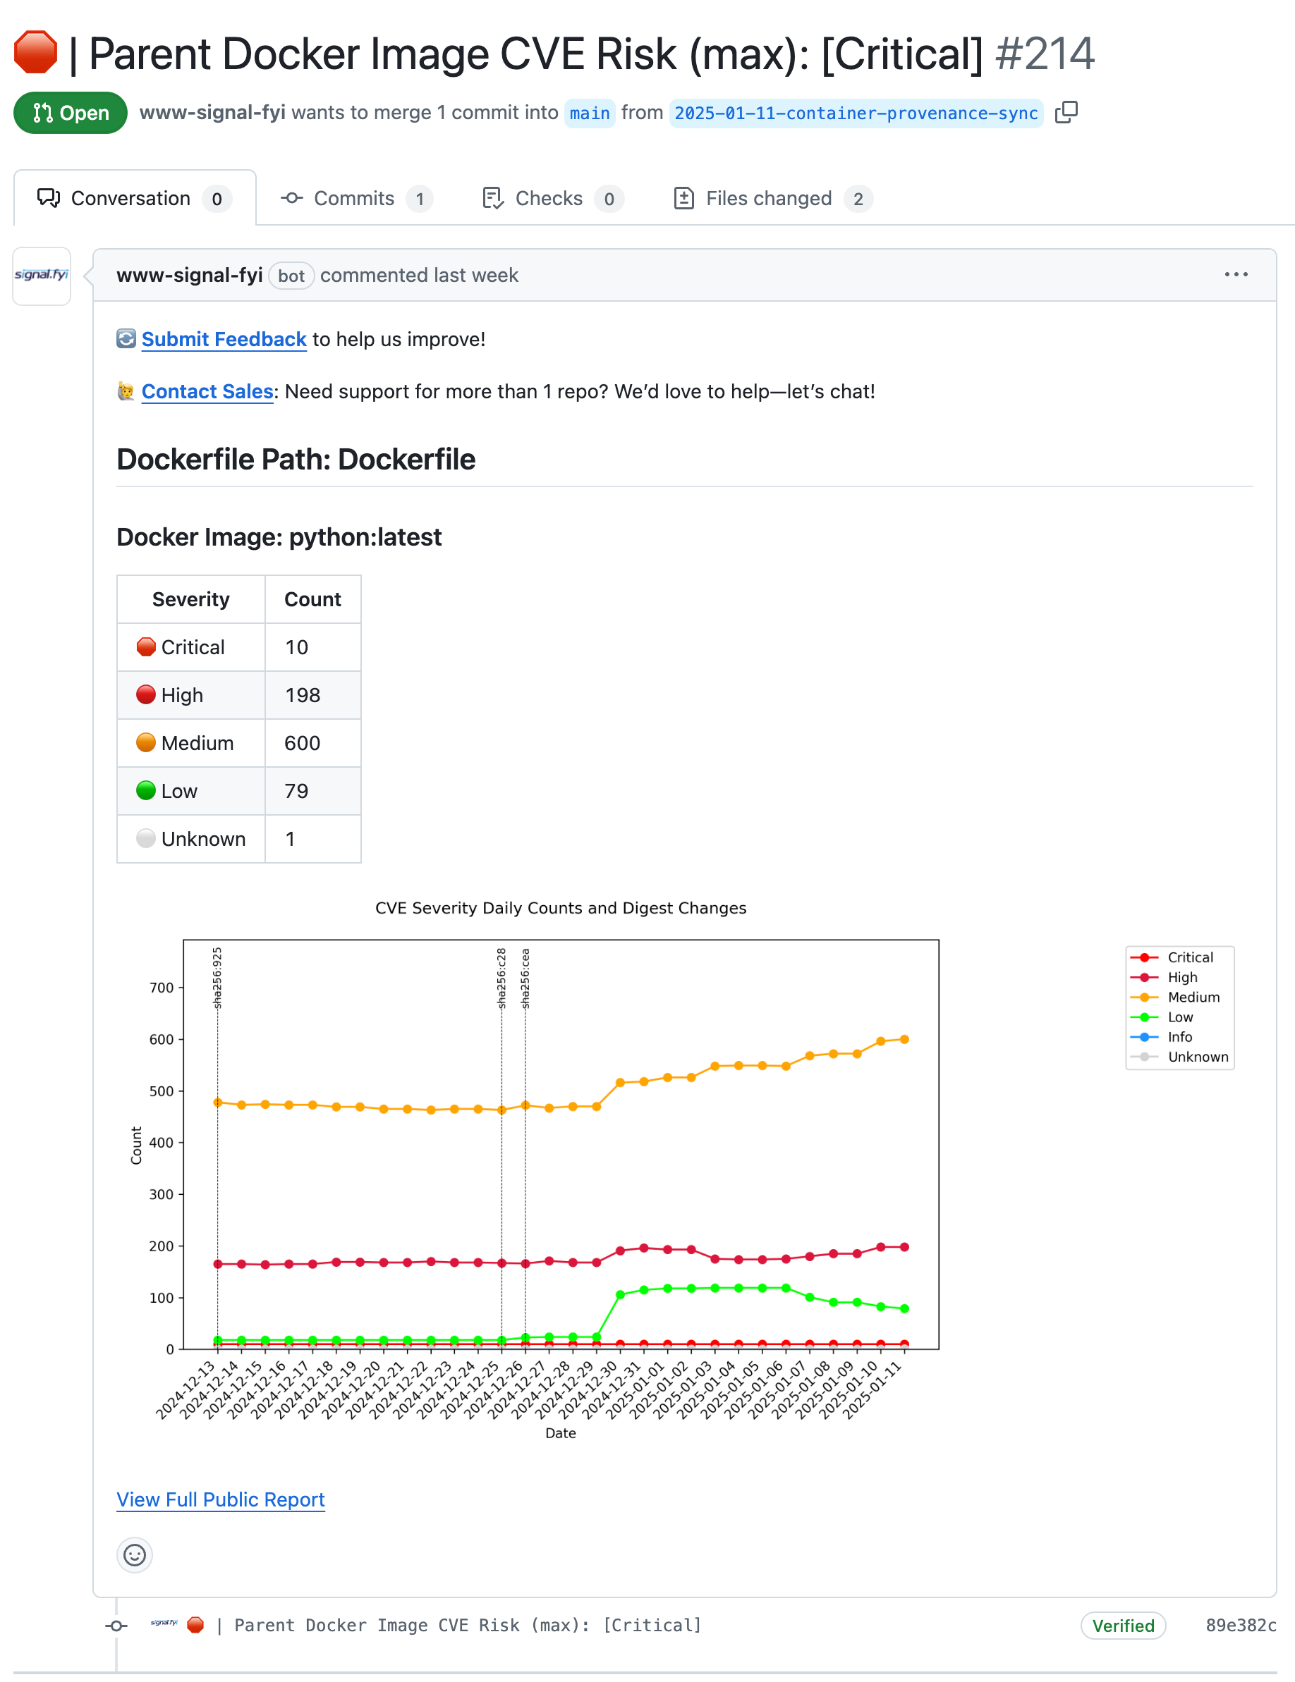
Task: Add a reaction with the smiley icon
Action: tap(135, 1555)
